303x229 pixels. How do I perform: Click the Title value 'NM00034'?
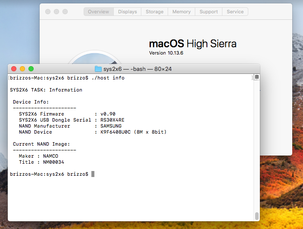[53, 162]
